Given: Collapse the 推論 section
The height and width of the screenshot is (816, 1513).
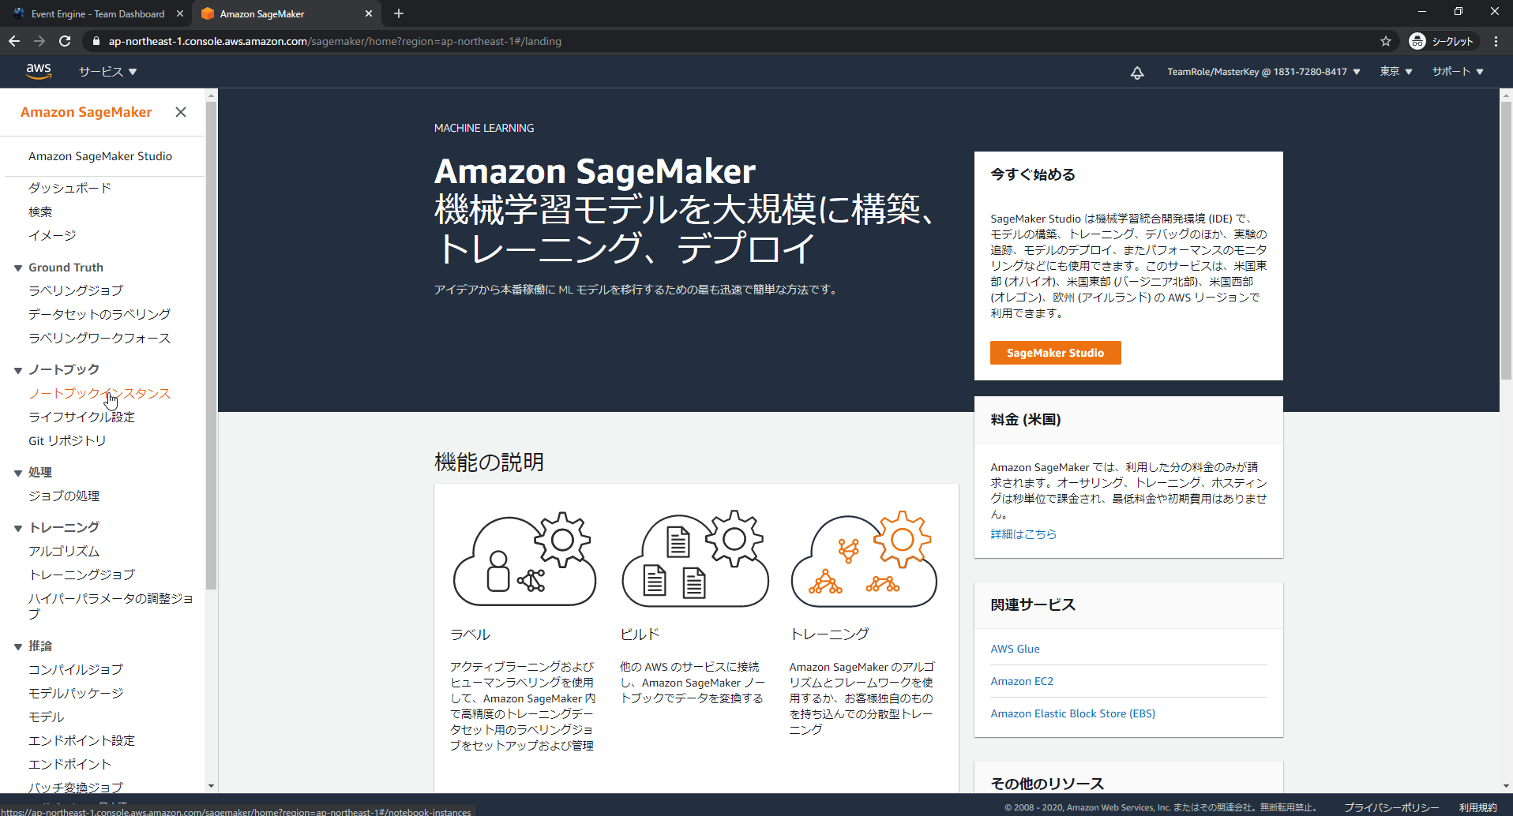Looking at the screenshot, I should 17,646.
